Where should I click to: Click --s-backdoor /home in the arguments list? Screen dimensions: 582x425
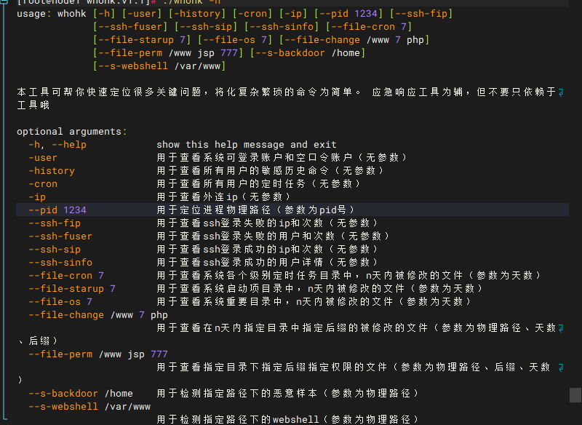(x=81, y=394)
